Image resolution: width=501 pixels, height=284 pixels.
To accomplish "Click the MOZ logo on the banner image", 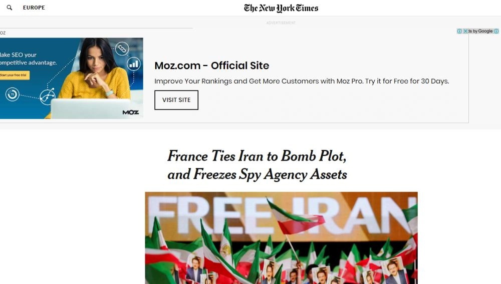I will click(x=130, y=112).
